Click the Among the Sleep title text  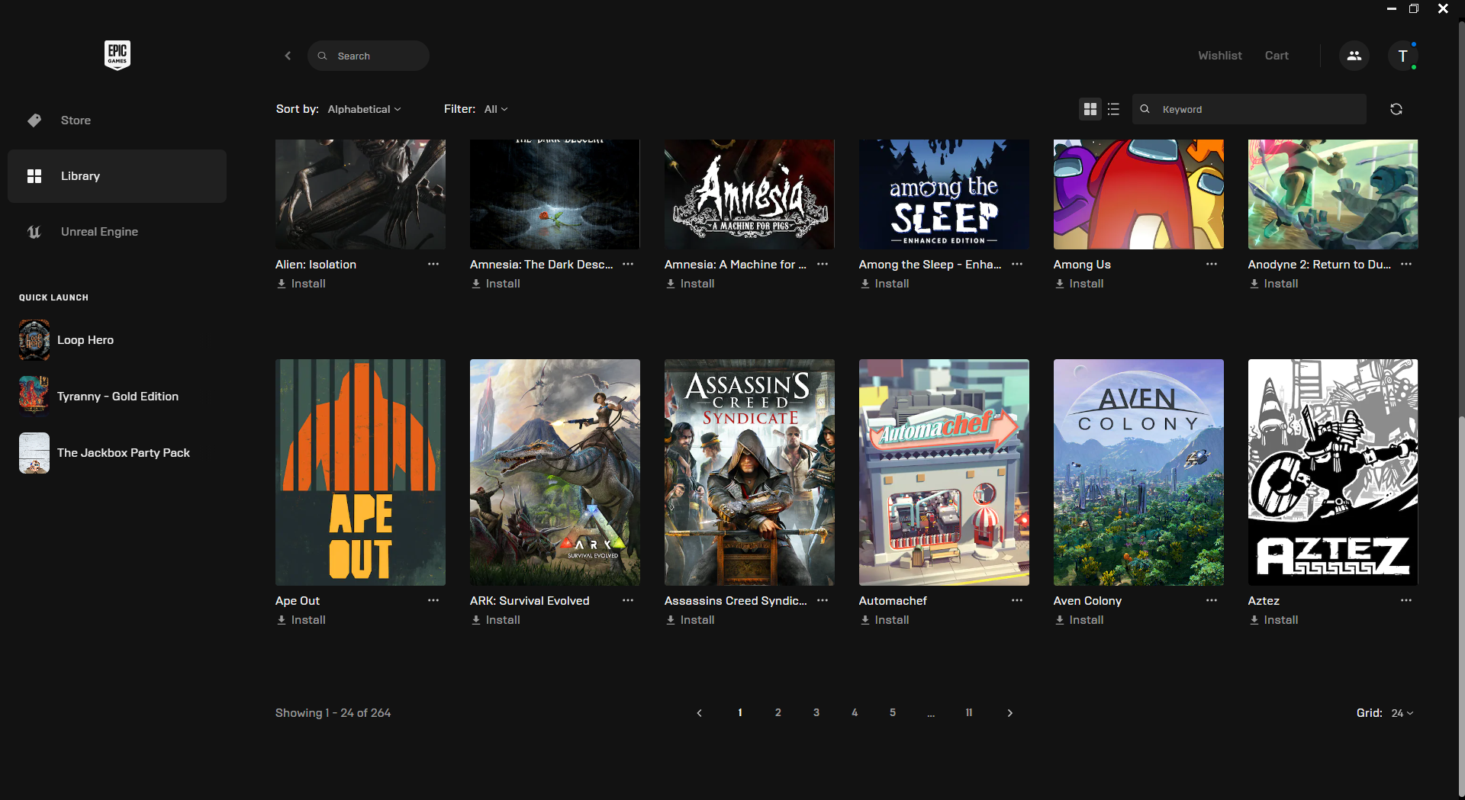[930, 265]
